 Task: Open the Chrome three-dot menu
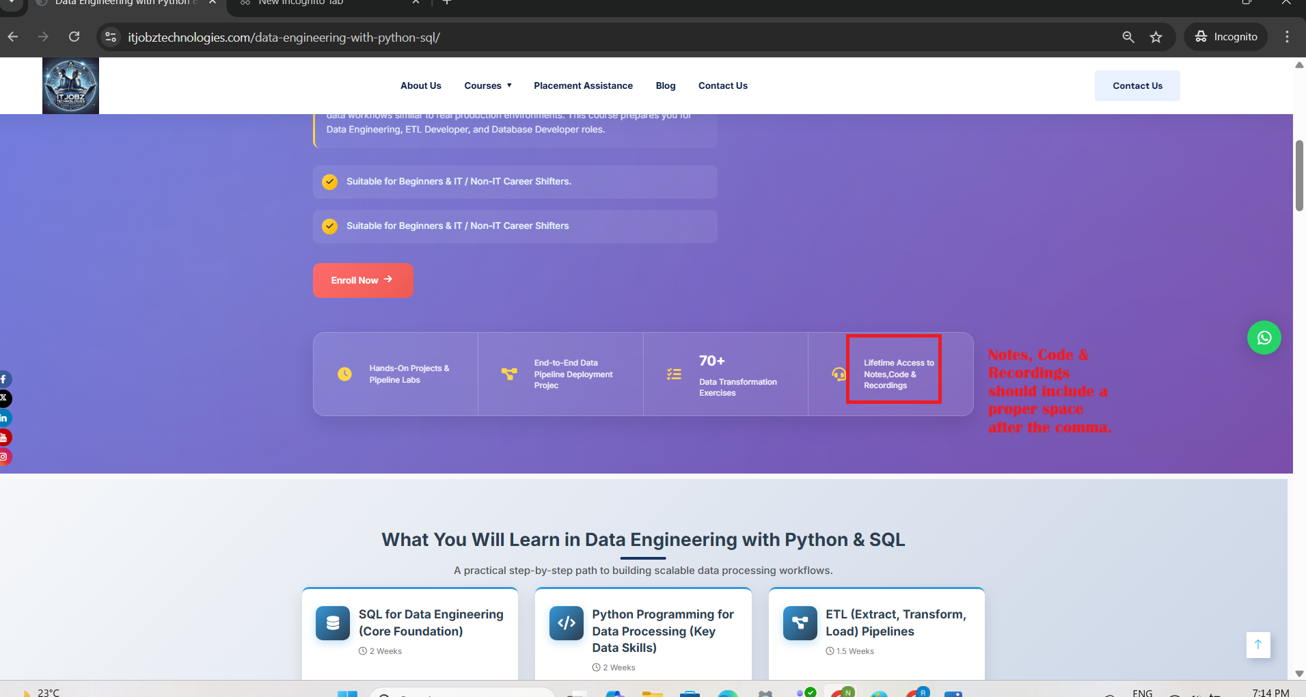[x=1287, y=37]
